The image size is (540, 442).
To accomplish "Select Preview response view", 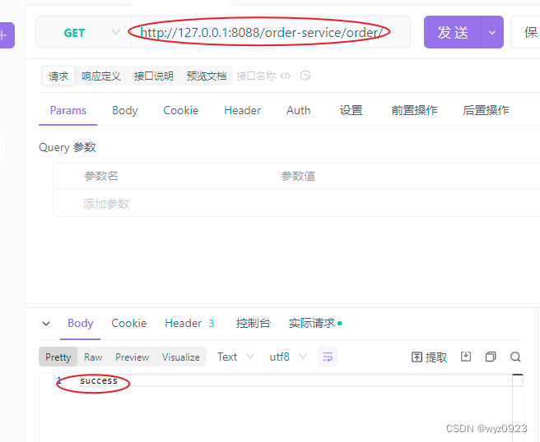I will pyautogui.click(x=132, y=357).
